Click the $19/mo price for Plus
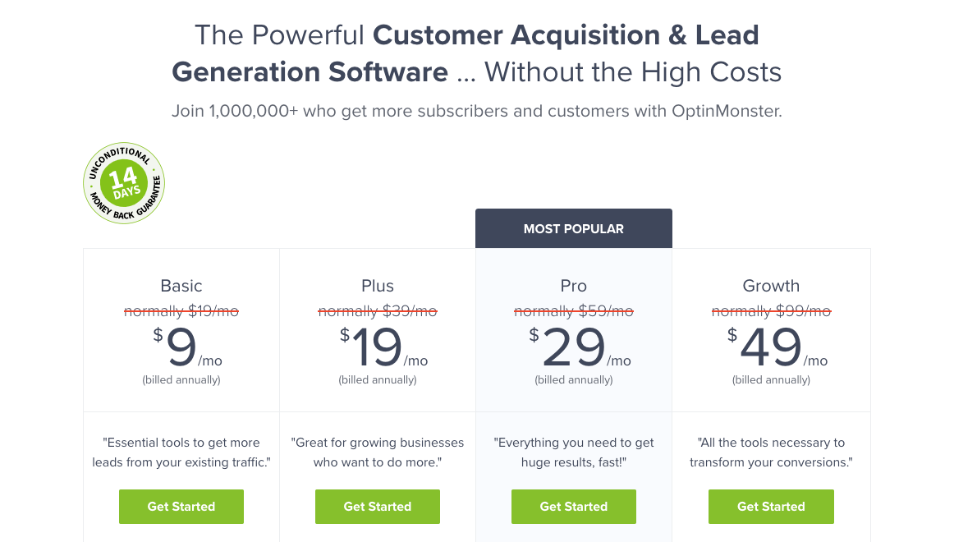 pos(377,348)
